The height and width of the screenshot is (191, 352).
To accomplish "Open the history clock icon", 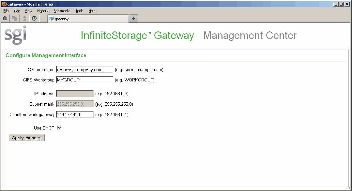I will point(34,18).
